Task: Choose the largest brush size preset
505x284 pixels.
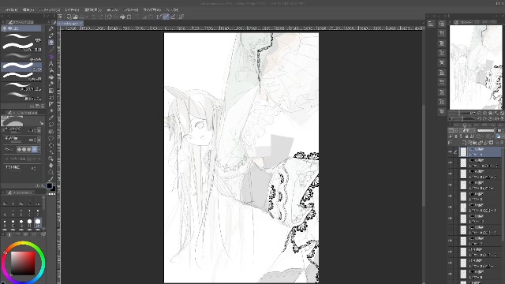Action: point(38,222)
